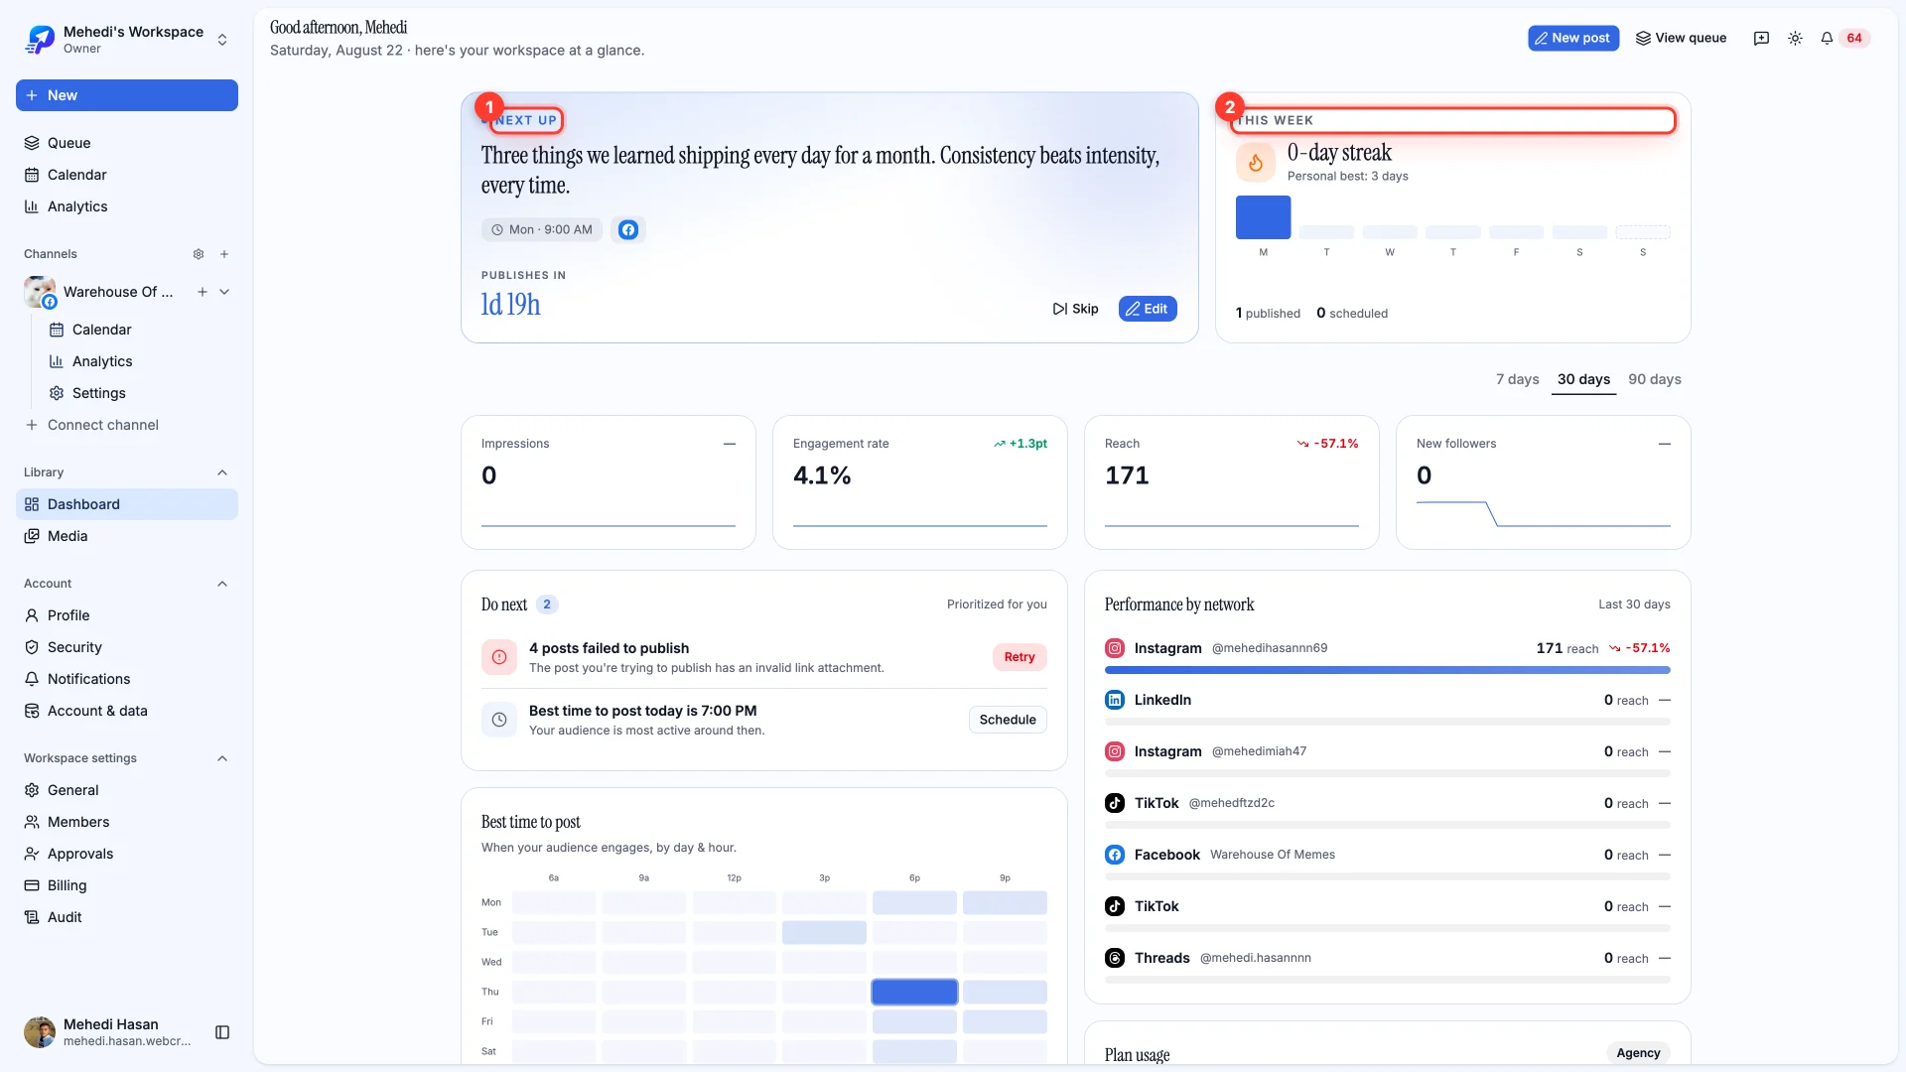Click the Instagram @mehedihasannn69 reach bar
The image size is (1906, 1072).
coord(1387,670)
